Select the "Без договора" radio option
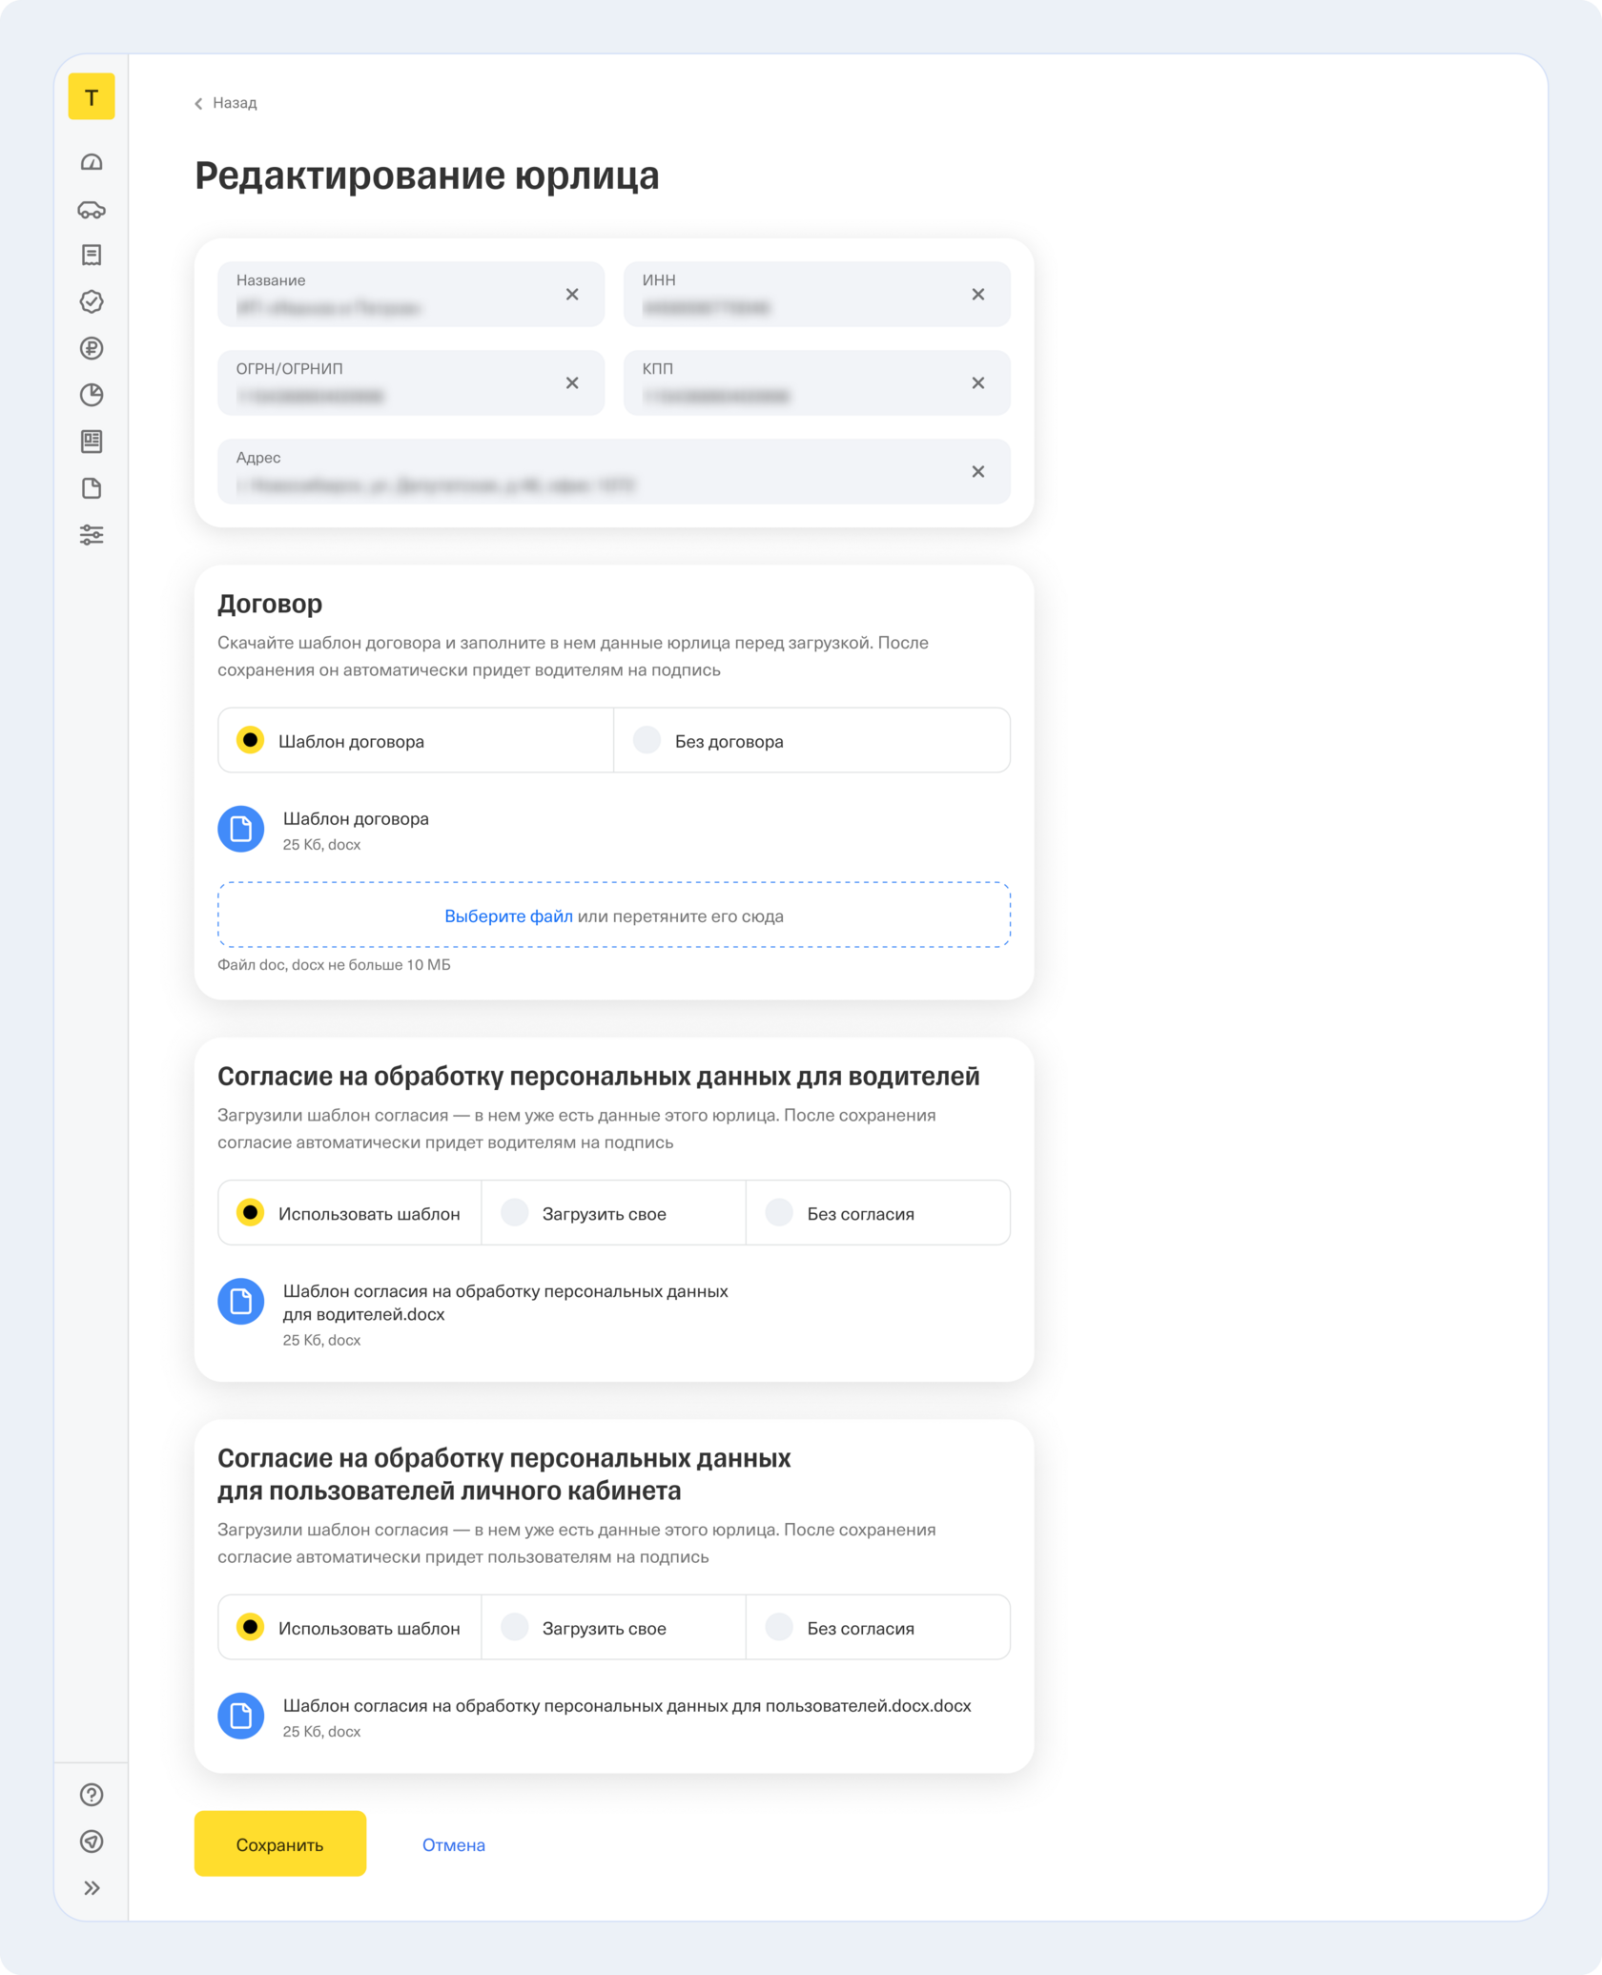 click(x=647, y=740)
